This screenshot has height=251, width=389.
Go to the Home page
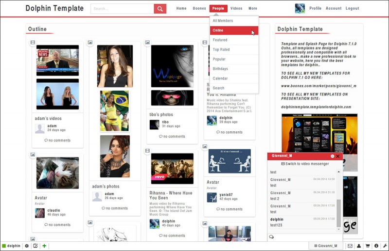[x=181, y=8]
